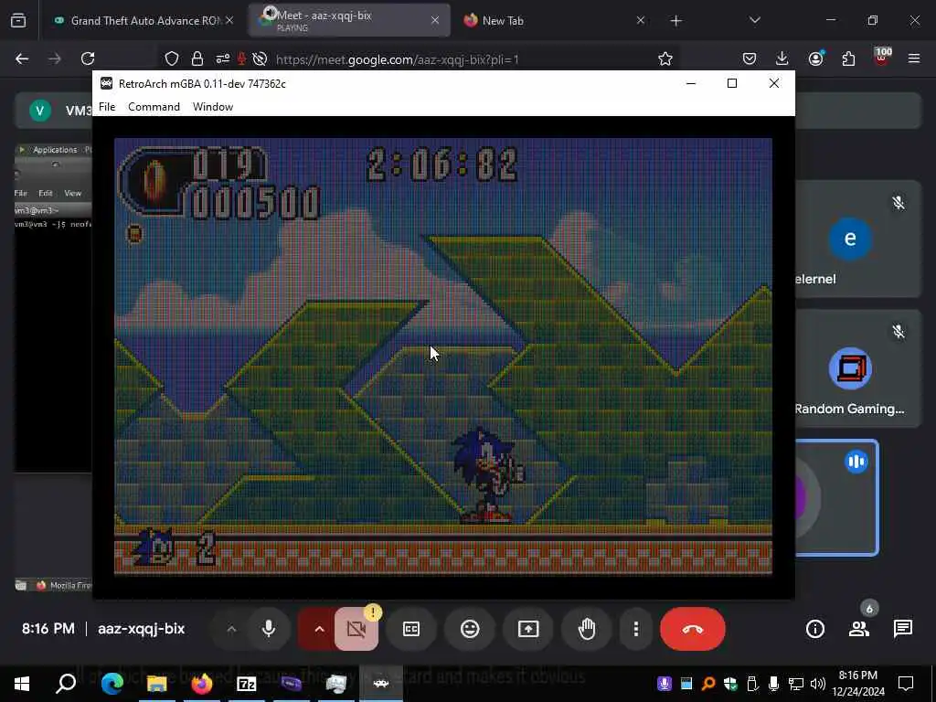Toggle the Meet microphone button
Screen dimensions: 936x702
tap(269, 629)
